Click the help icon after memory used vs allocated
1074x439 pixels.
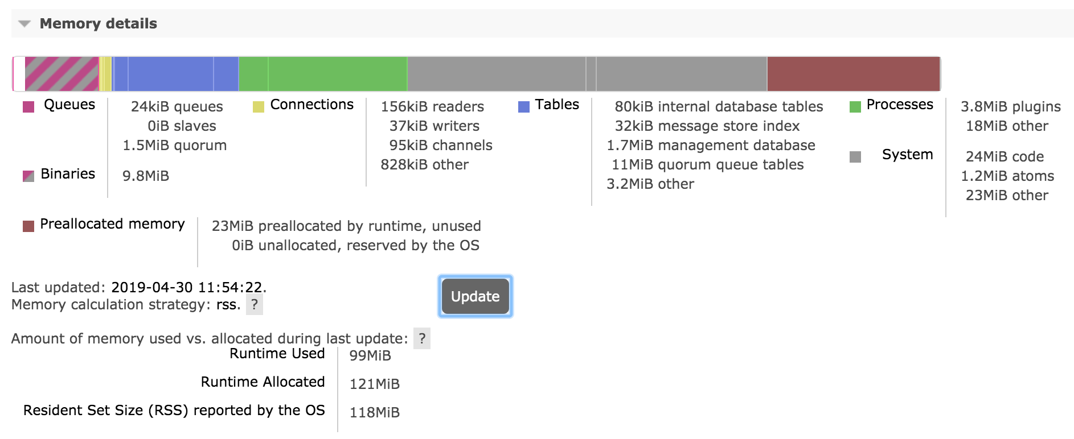421,338
